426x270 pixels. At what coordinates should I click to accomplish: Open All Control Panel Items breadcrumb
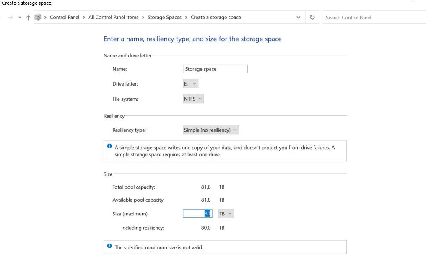pos(113,18)
